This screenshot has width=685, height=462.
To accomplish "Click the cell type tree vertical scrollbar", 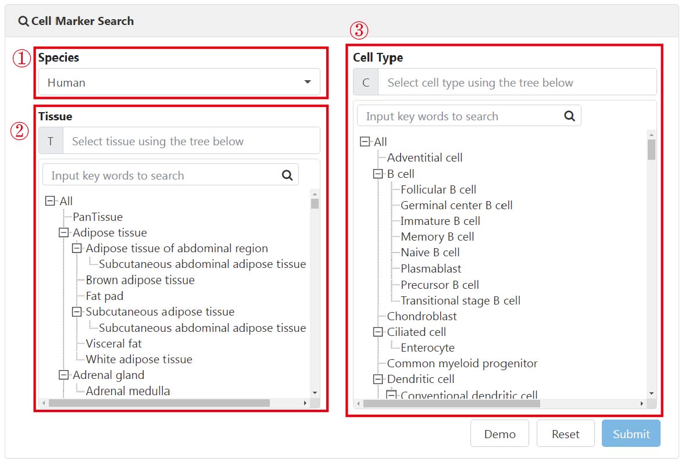I will coord(651,264).
